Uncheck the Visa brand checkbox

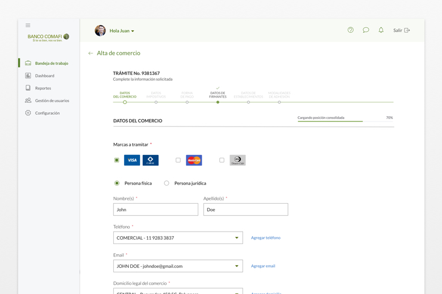[117, 160]
